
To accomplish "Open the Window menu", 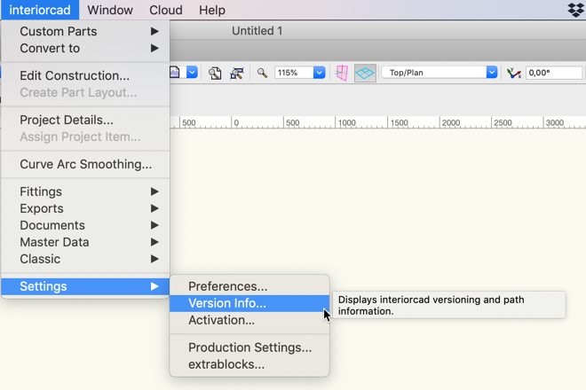I will 110,10.
